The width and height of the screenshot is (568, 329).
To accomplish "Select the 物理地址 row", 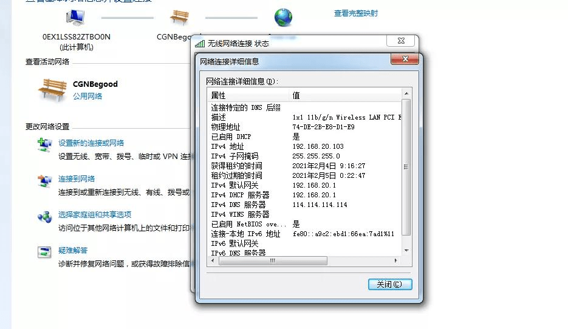I will [x=305, y=127].
